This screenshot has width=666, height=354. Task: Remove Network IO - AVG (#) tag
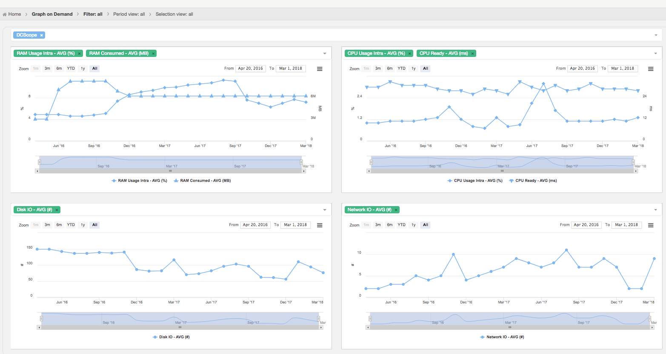pyautogui.click(x=396, y=210)
